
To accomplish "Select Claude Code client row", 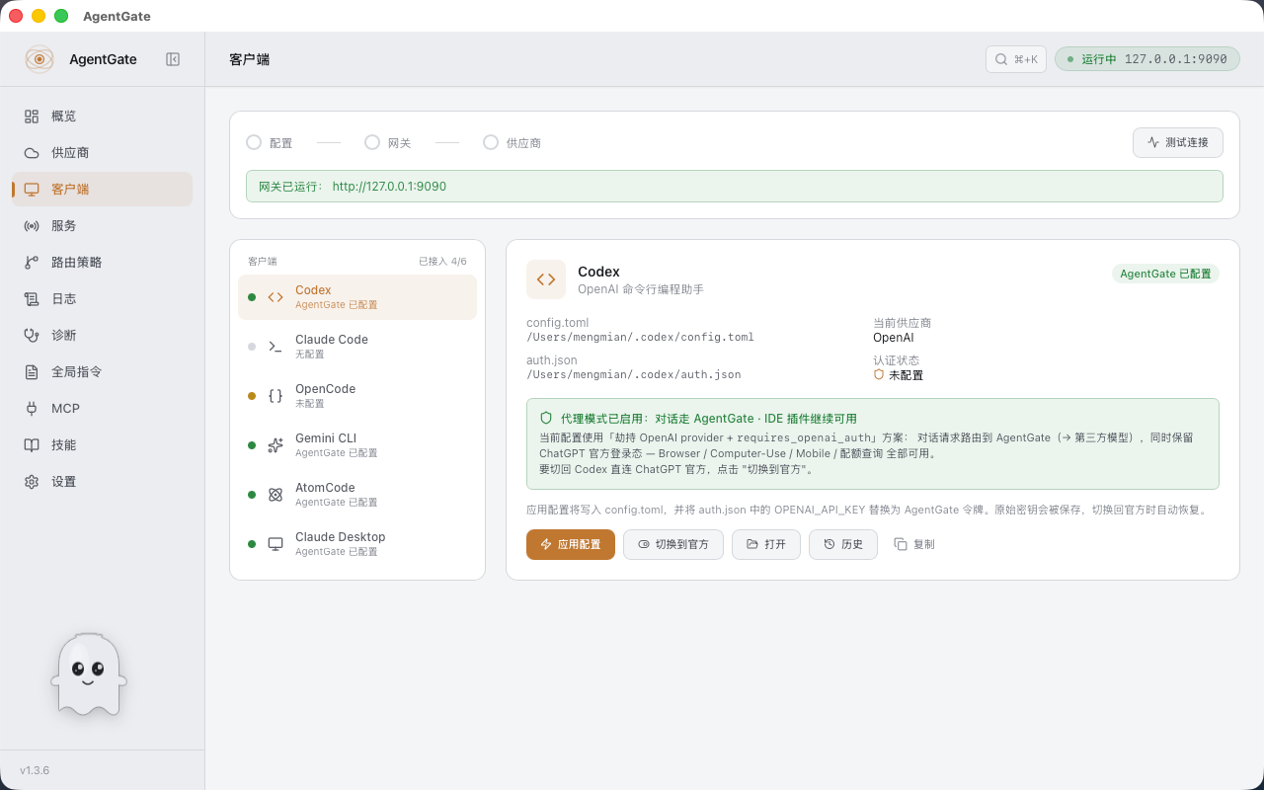I will [357, 347].
